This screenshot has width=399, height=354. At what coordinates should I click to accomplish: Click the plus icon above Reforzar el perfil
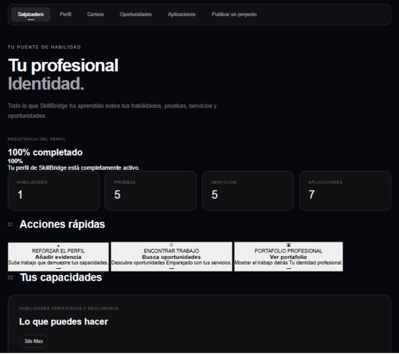point(58,246)
